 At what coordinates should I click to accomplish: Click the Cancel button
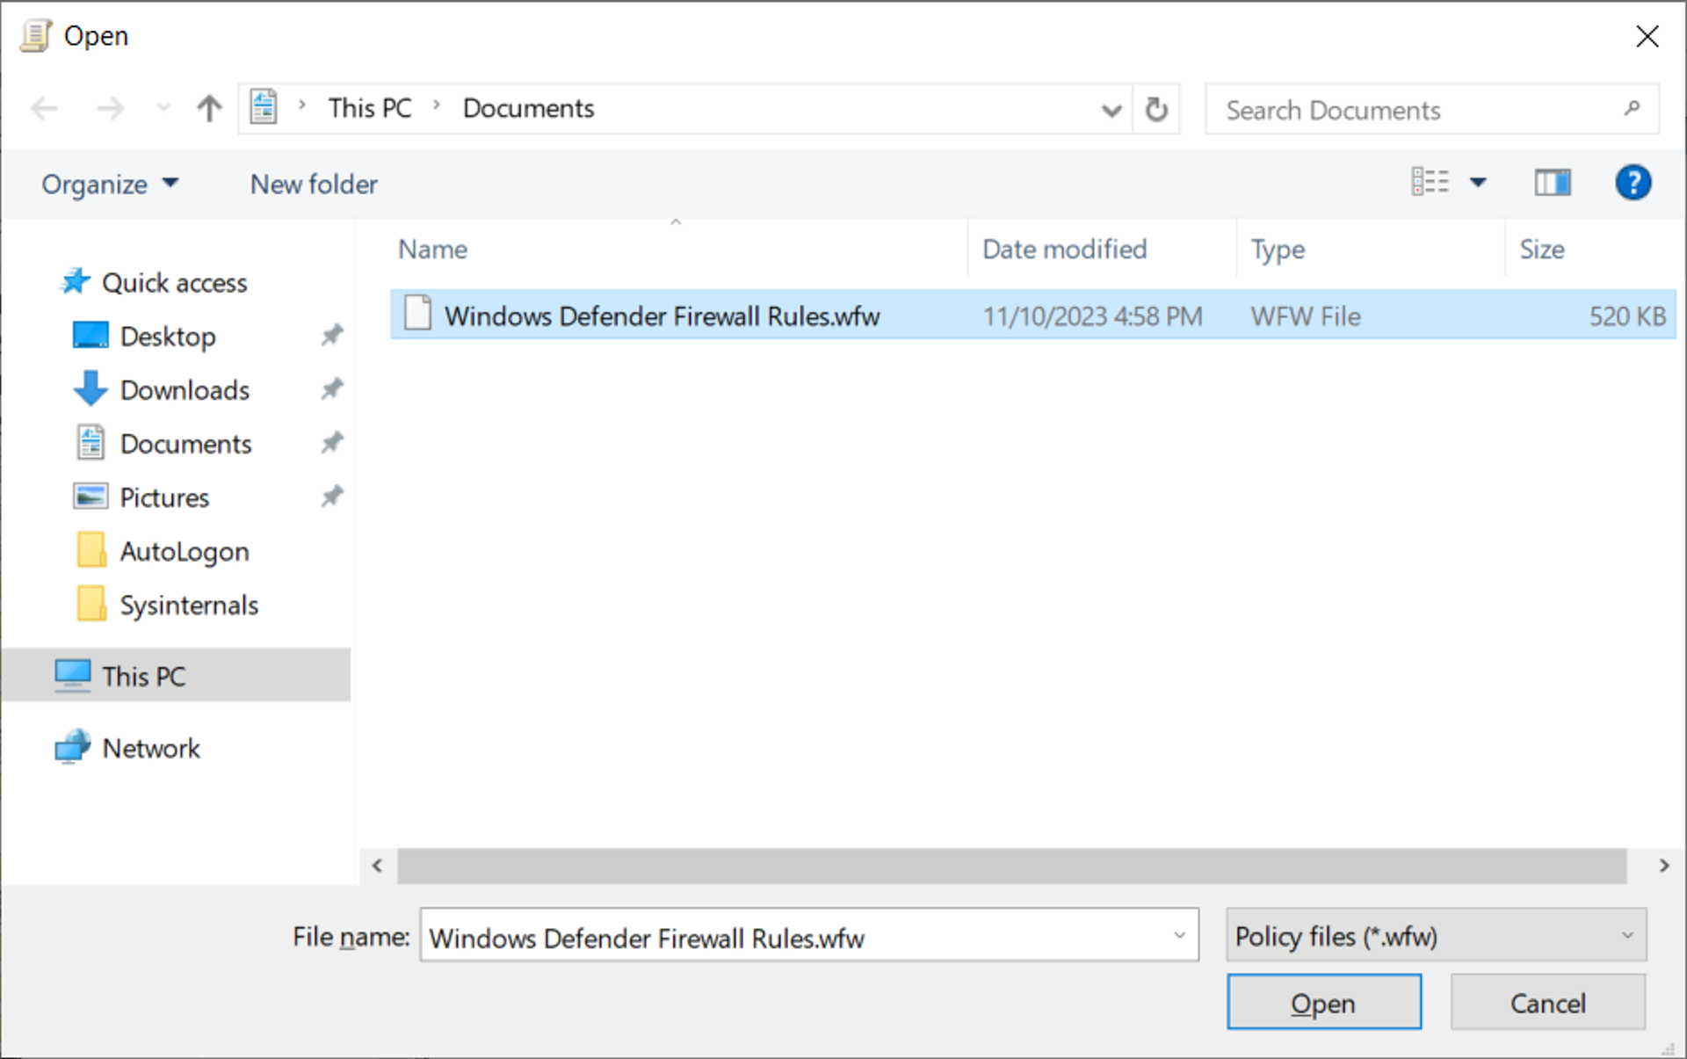pyautogui.click(x=1548, y=1003)
